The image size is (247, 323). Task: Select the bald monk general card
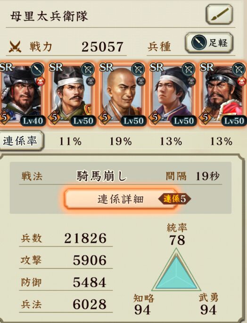coord(122,93)
